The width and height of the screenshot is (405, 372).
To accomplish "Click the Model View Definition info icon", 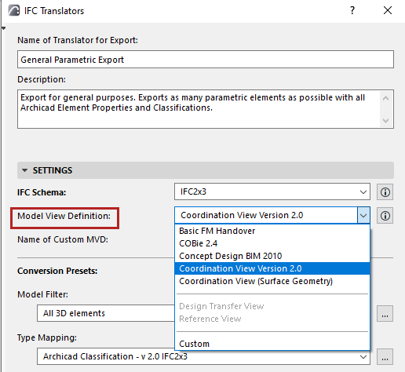I will 385,216.
